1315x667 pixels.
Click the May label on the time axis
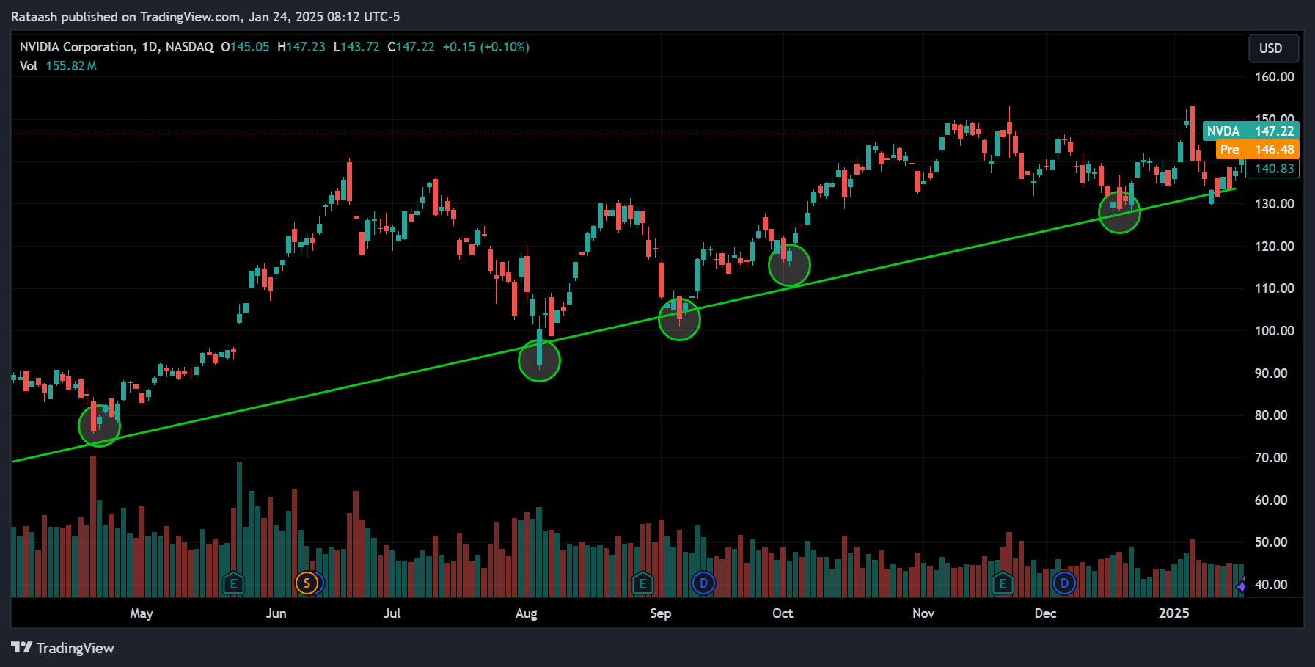point(142,613)
